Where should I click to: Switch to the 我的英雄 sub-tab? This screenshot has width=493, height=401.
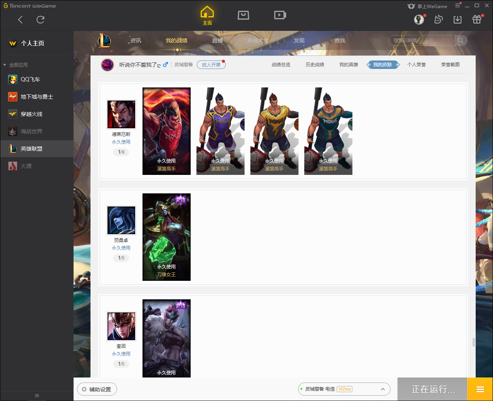coord(349,65)
